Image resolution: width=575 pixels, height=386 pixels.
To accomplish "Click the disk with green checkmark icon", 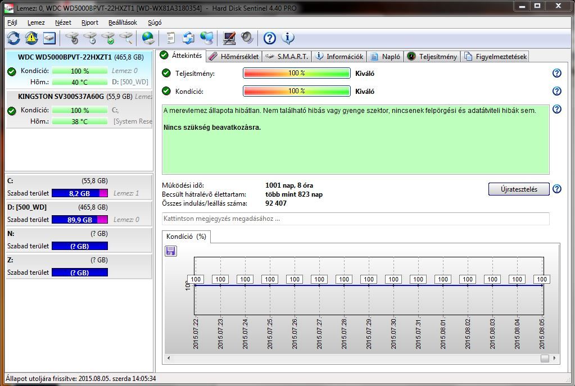I will point(108,38).
